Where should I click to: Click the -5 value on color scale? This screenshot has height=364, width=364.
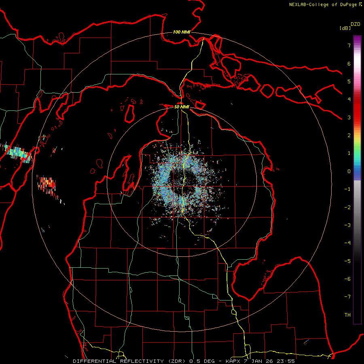pyautogui.click(x=347, y=261)
